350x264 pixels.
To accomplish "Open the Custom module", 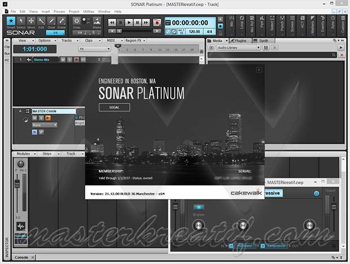I will 343,25.
